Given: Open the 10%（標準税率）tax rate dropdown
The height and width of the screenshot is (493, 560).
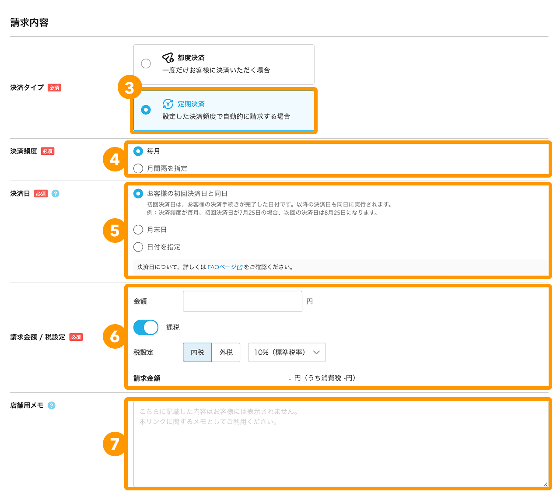Looking at the screenshot, I should click(x=287, y=353).
